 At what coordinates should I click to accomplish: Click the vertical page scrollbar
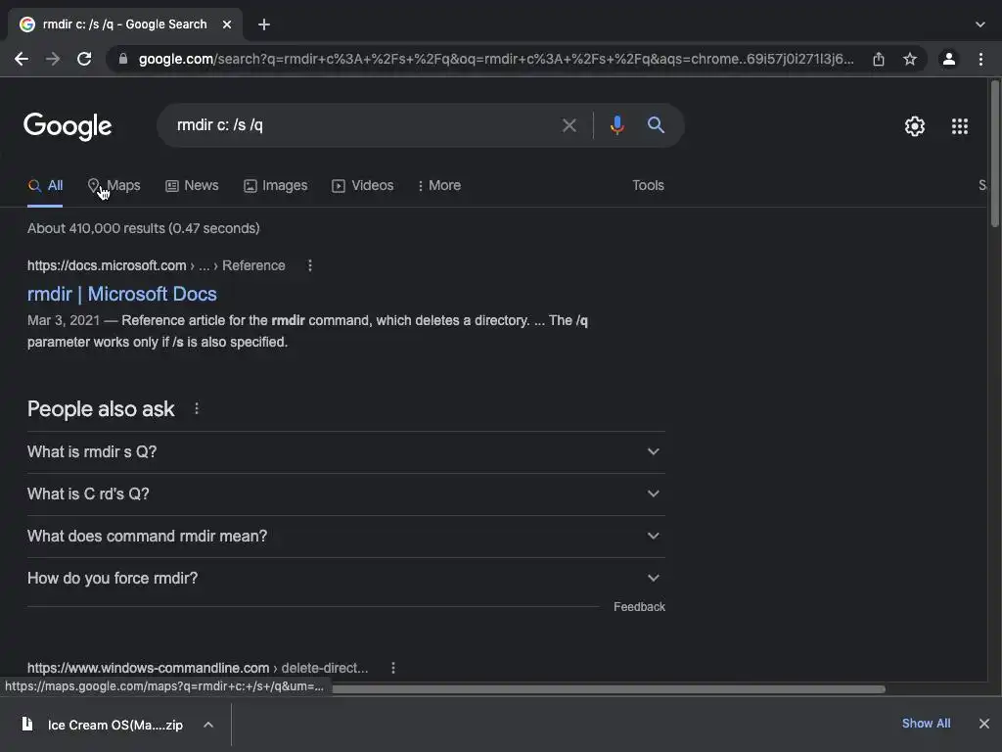[994, 154]
